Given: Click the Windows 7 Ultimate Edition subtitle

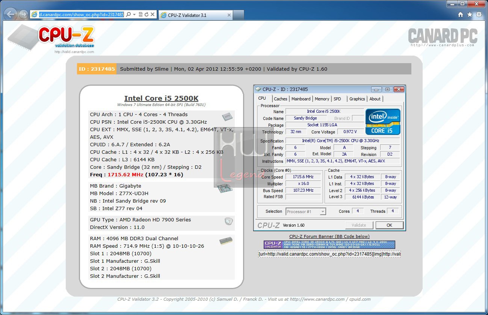Looking at the screenshot, I should click(x=161, y=105).
